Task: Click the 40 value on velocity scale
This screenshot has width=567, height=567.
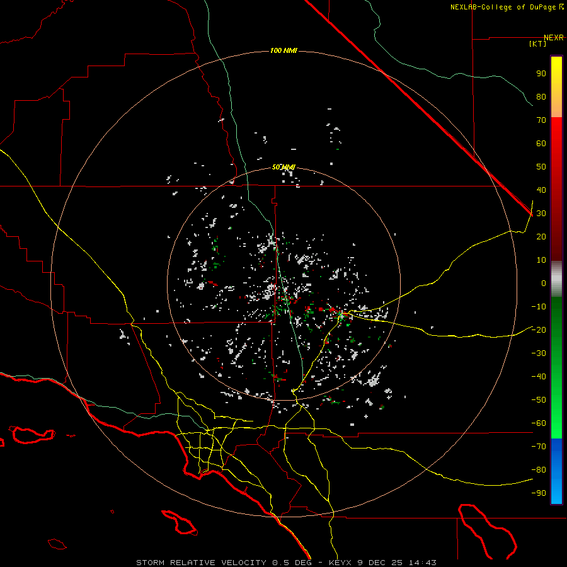Action: click(541, 190)
